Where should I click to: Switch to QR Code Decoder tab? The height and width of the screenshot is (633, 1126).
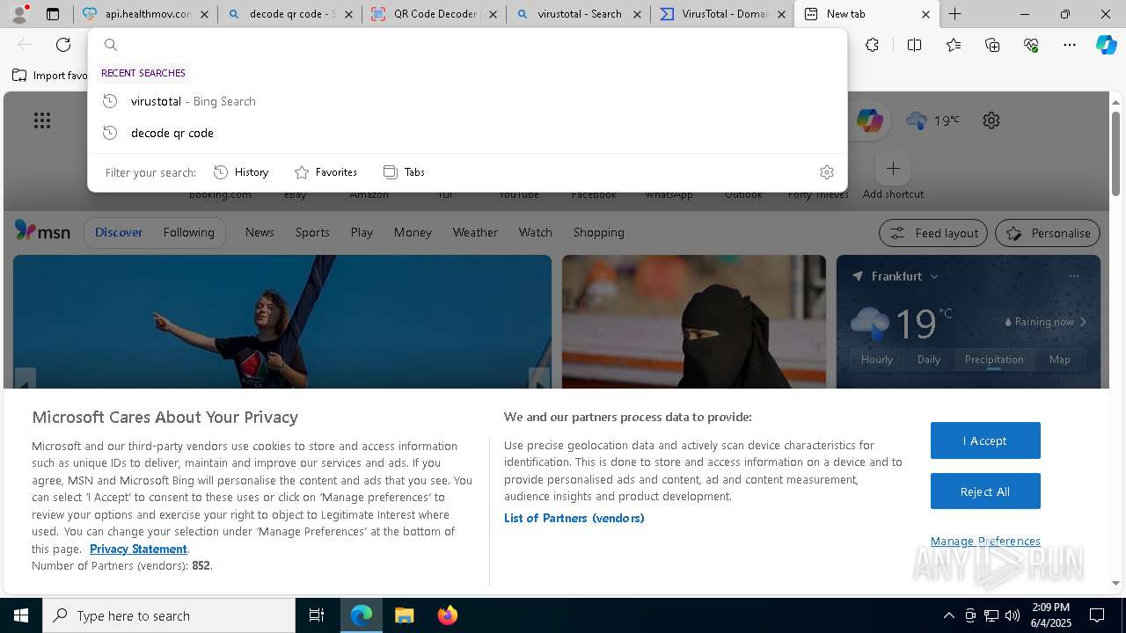pos(434,14)
